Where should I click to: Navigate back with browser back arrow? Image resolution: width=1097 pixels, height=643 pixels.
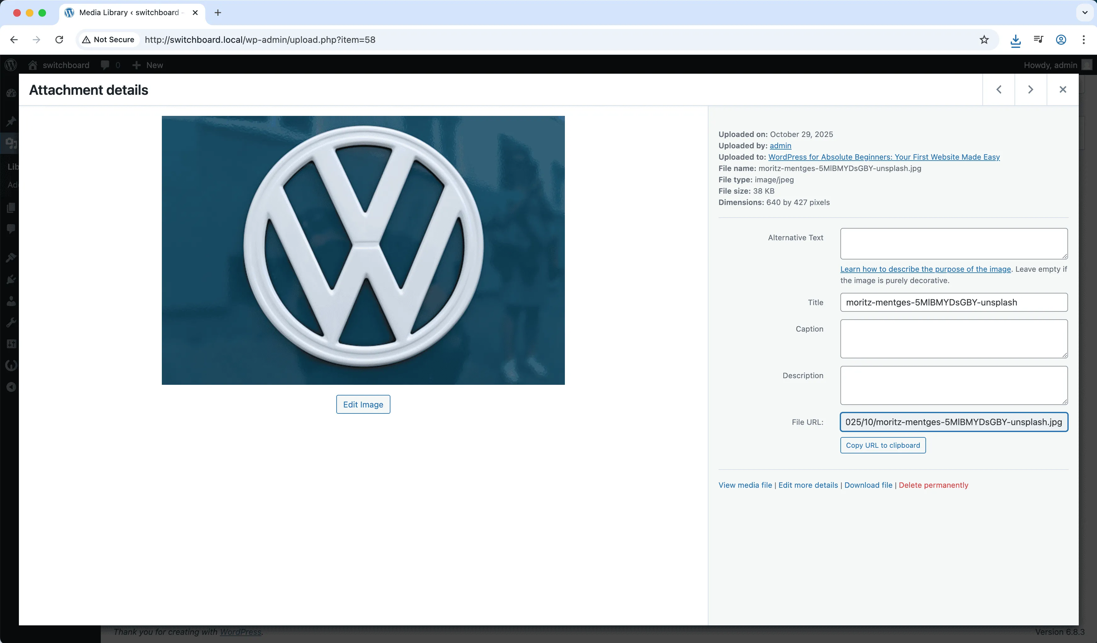click(14, 40)
